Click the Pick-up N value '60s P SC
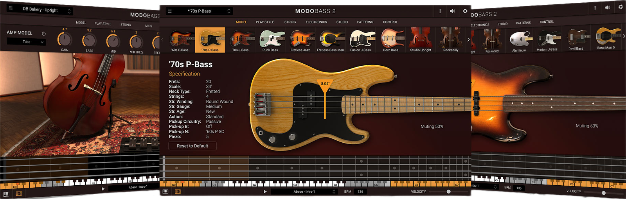626x199 pixels. point(215,132)
